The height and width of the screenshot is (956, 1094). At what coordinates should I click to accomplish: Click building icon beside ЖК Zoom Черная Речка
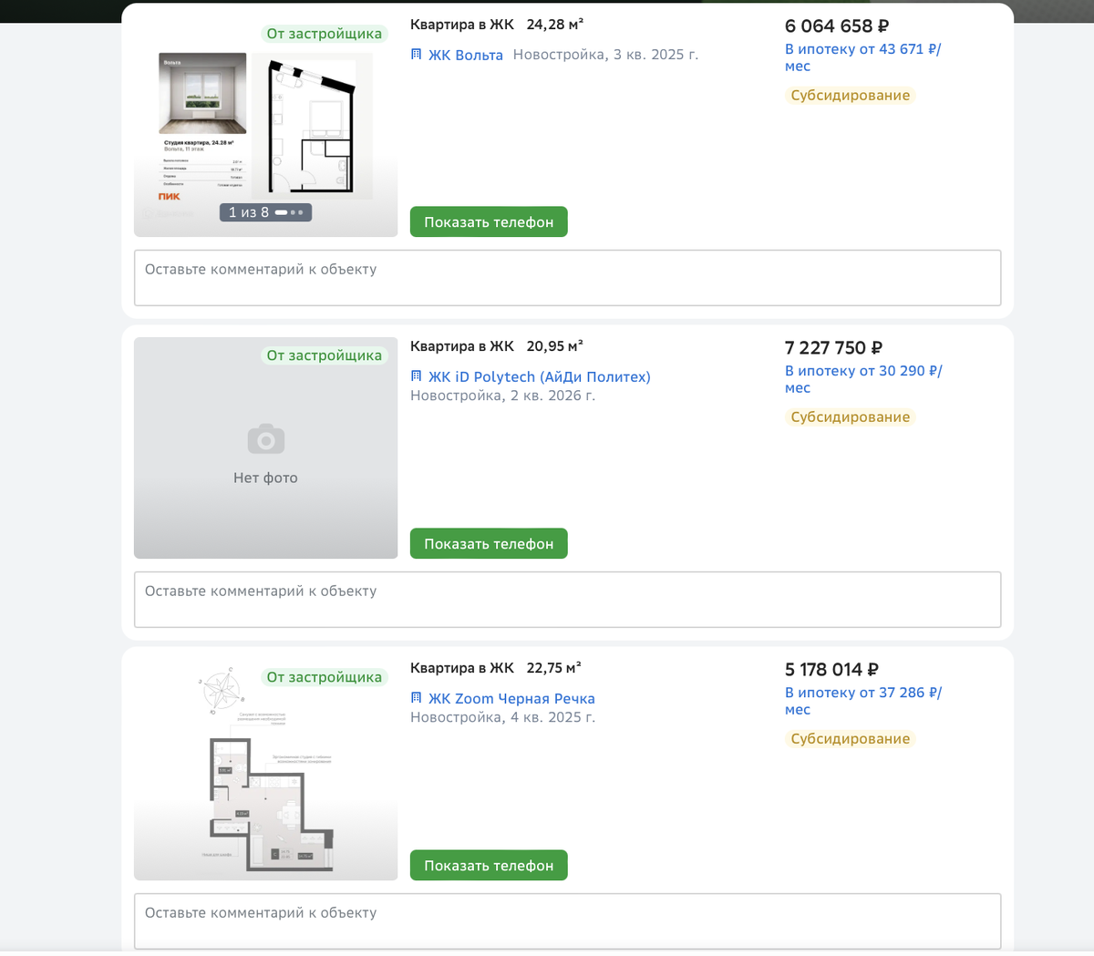417,698
